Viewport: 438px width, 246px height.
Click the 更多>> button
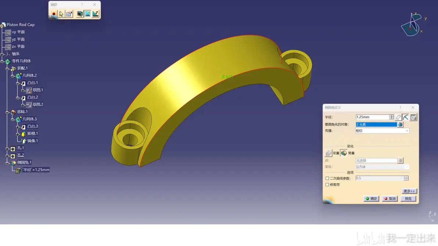[x=409, y=191]
